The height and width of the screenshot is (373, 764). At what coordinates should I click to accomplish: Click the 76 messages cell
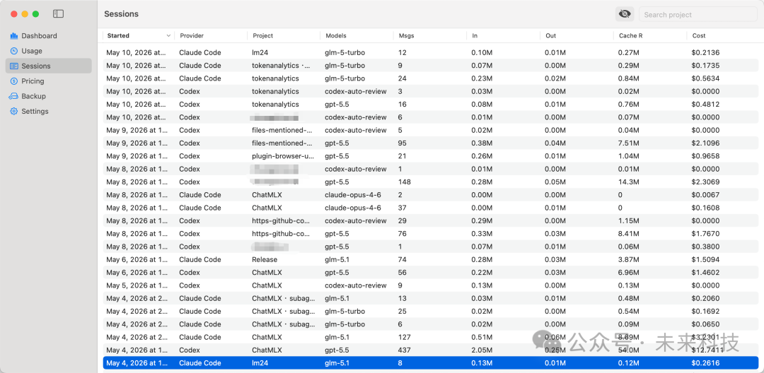coord(403,233)
